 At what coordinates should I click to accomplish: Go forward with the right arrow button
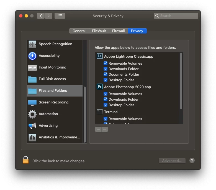[x=48, y=16]
